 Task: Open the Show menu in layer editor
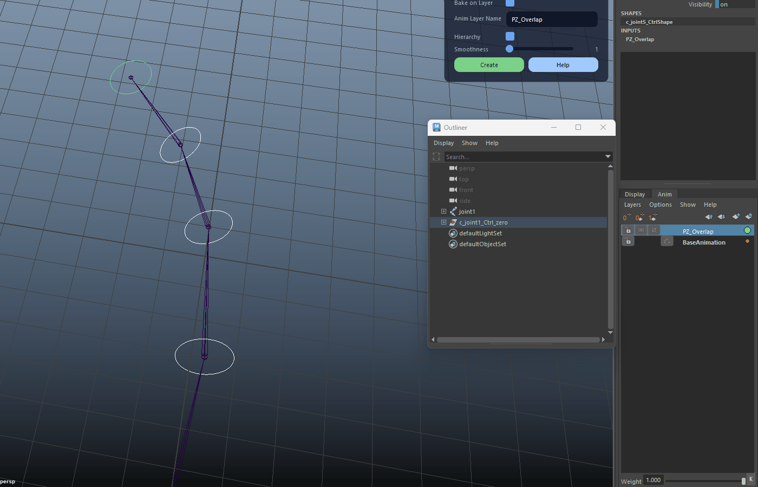[x=688, y=205]
